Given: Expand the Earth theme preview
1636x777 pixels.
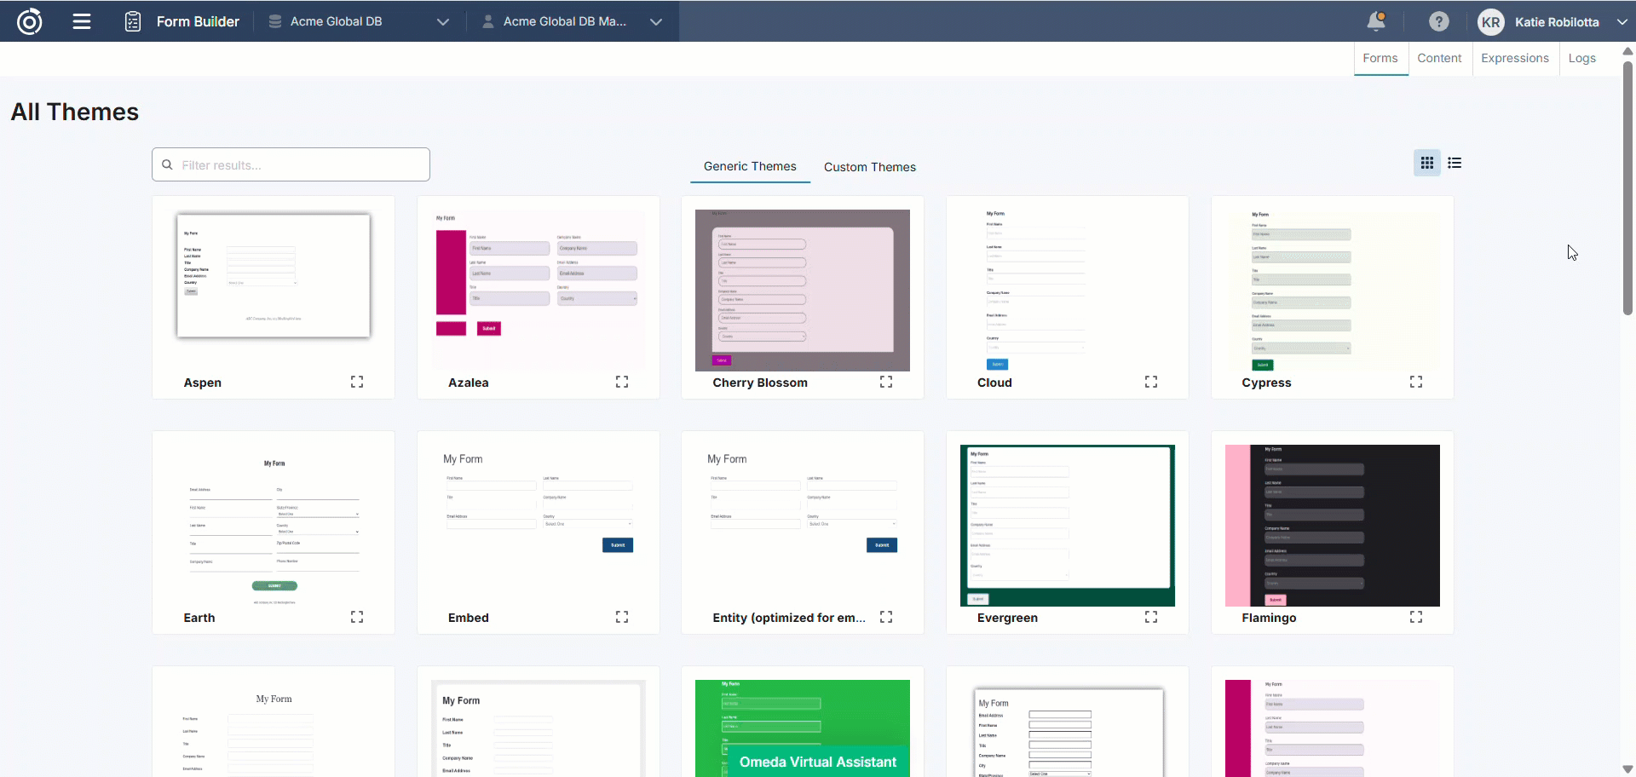Looking at the screenshot, I should pos(357,617).
